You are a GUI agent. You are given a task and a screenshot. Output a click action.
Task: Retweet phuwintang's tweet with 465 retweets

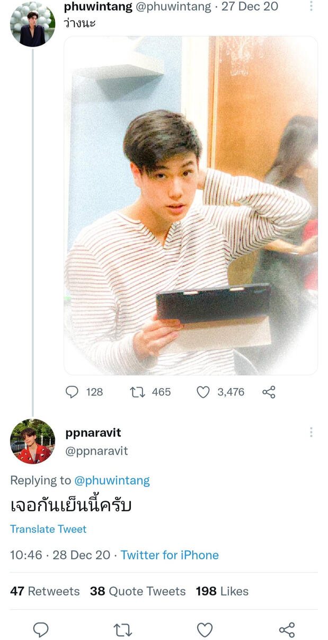(x=138, y=392)
